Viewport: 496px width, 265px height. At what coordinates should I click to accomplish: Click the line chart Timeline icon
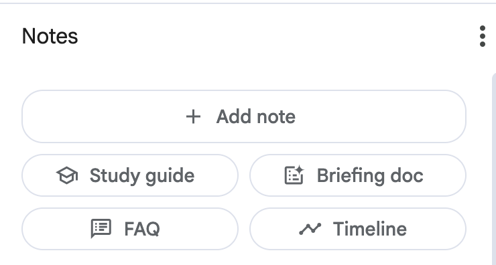click(x=310, y=229)
